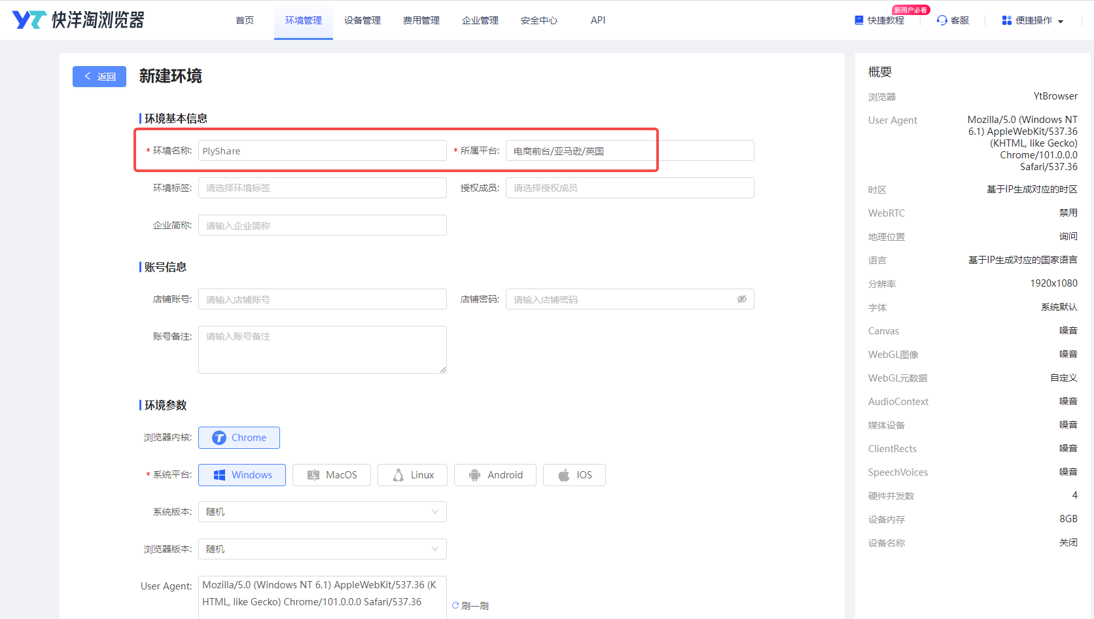Click the quick operations grid icon
The height and width of the screenshot is (619, 1094).
coord(1007,20)
